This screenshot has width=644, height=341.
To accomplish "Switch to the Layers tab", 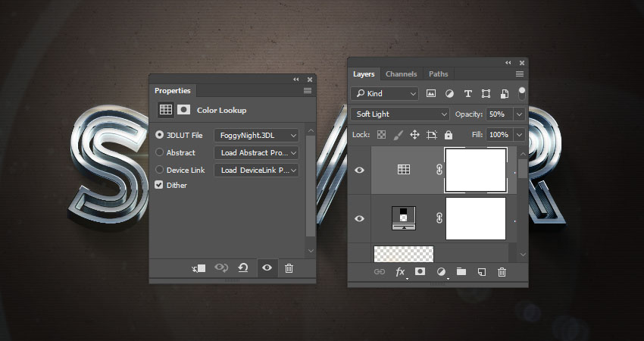I will (x=364, y=74).
